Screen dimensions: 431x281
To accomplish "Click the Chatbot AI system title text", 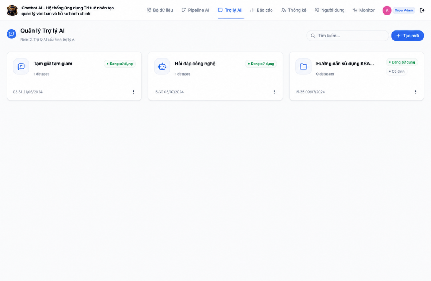I will pyautogui.click(x=68, y=11).
